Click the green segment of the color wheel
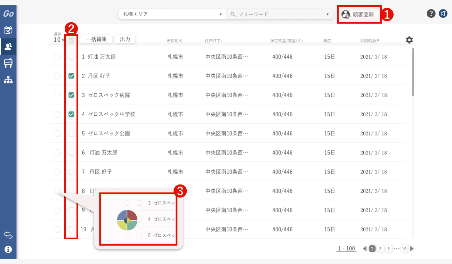The image size is (452, 264). click(132, 225)
